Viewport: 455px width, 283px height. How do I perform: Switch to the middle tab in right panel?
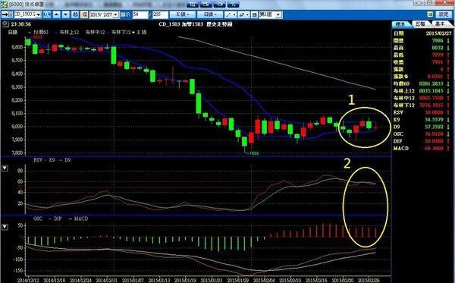click(420, 24)
